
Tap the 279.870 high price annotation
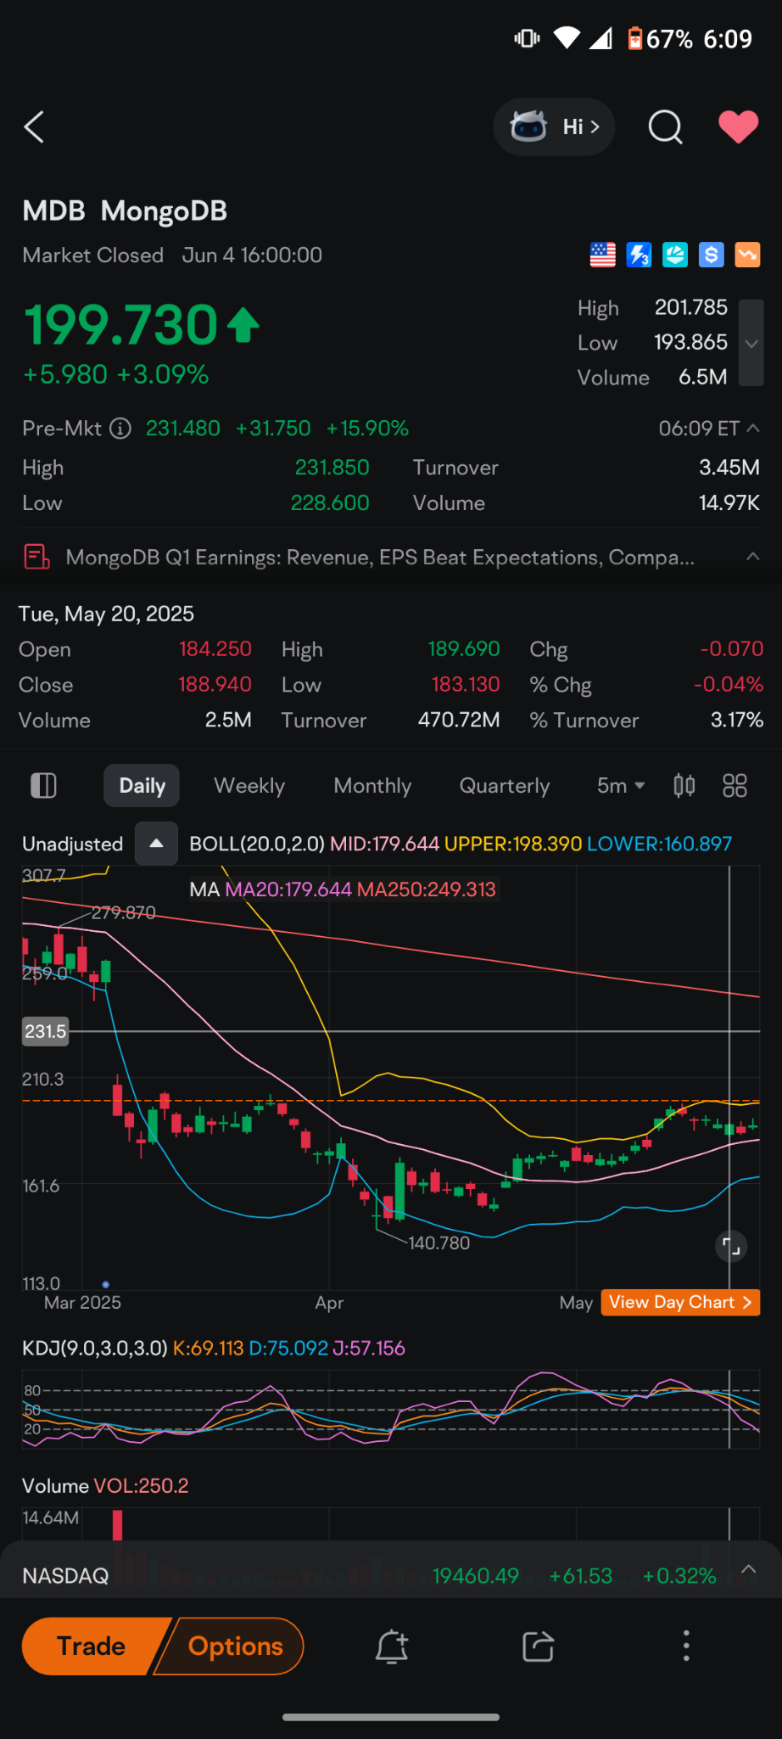click(x=124, y=913)
